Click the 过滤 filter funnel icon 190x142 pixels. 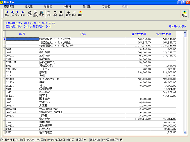(x=55, y=14)
